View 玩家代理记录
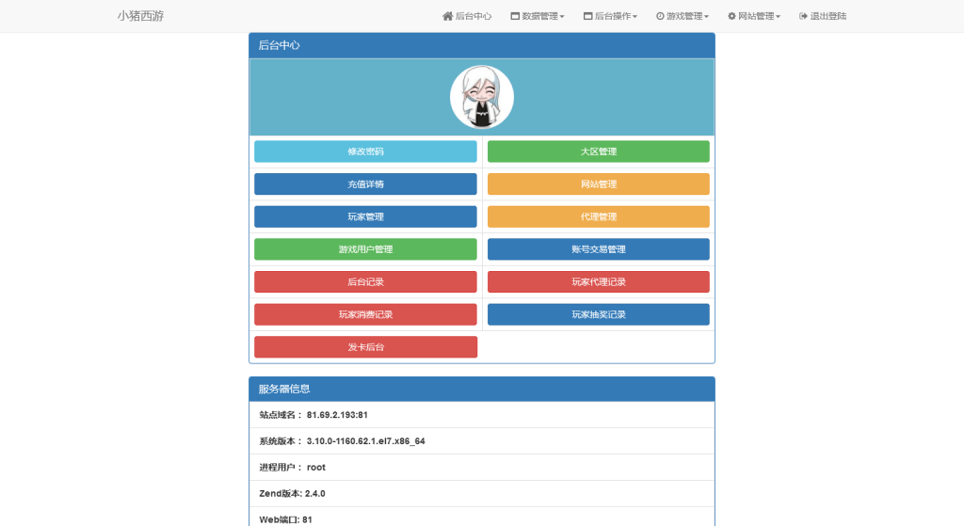 (x=599, y=281)
